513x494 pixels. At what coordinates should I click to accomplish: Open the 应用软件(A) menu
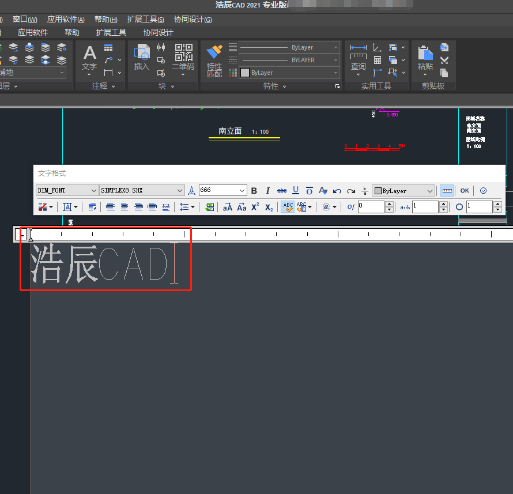point(66,20)
